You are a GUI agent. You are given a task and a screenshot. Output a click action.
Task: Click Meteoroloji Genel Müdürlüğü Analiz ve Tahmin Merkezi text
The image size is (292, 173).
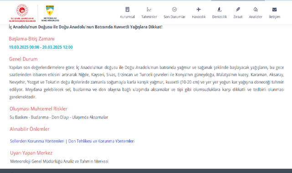tap(59, 161)
